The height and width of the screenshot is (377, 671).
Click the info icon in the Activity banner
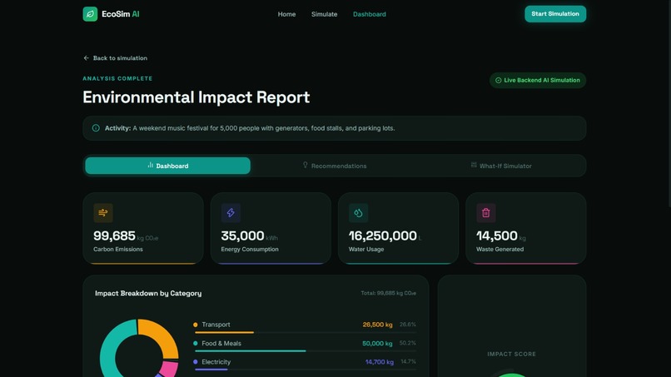click(96, 128)
